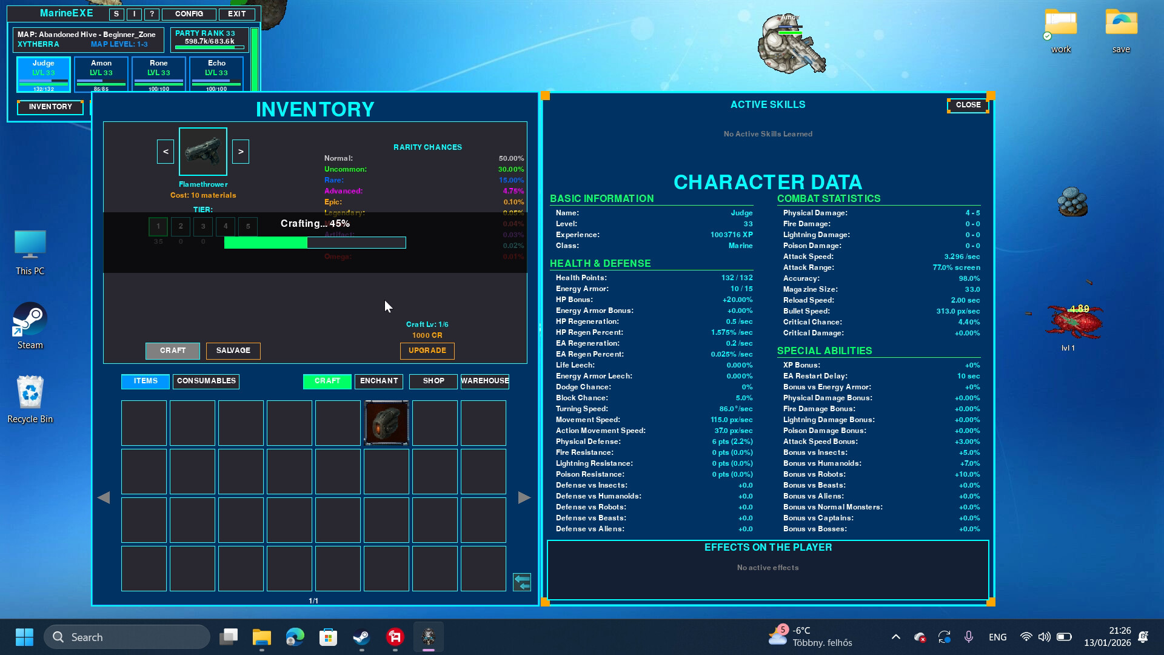Image resolution: width=1164 pixels, height=655 pixels.
Task: Select the helmet item in the inventory grid
Action: (386, 423)
